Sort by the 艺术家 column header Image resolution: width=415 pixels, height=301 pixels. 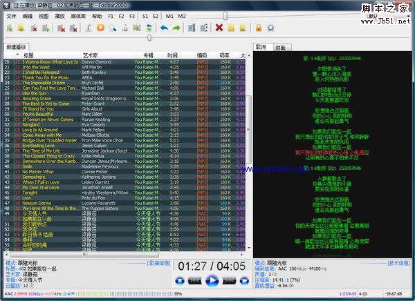(x=90, y=55)
